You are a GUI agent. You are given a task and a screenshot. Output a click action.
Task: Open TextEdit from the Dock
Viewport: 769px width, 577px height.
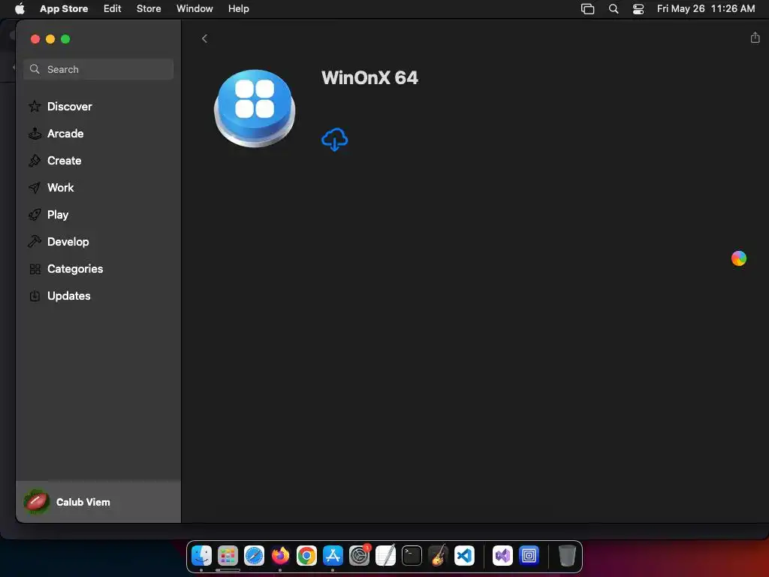pyautogui.click(x=385, y=555)
